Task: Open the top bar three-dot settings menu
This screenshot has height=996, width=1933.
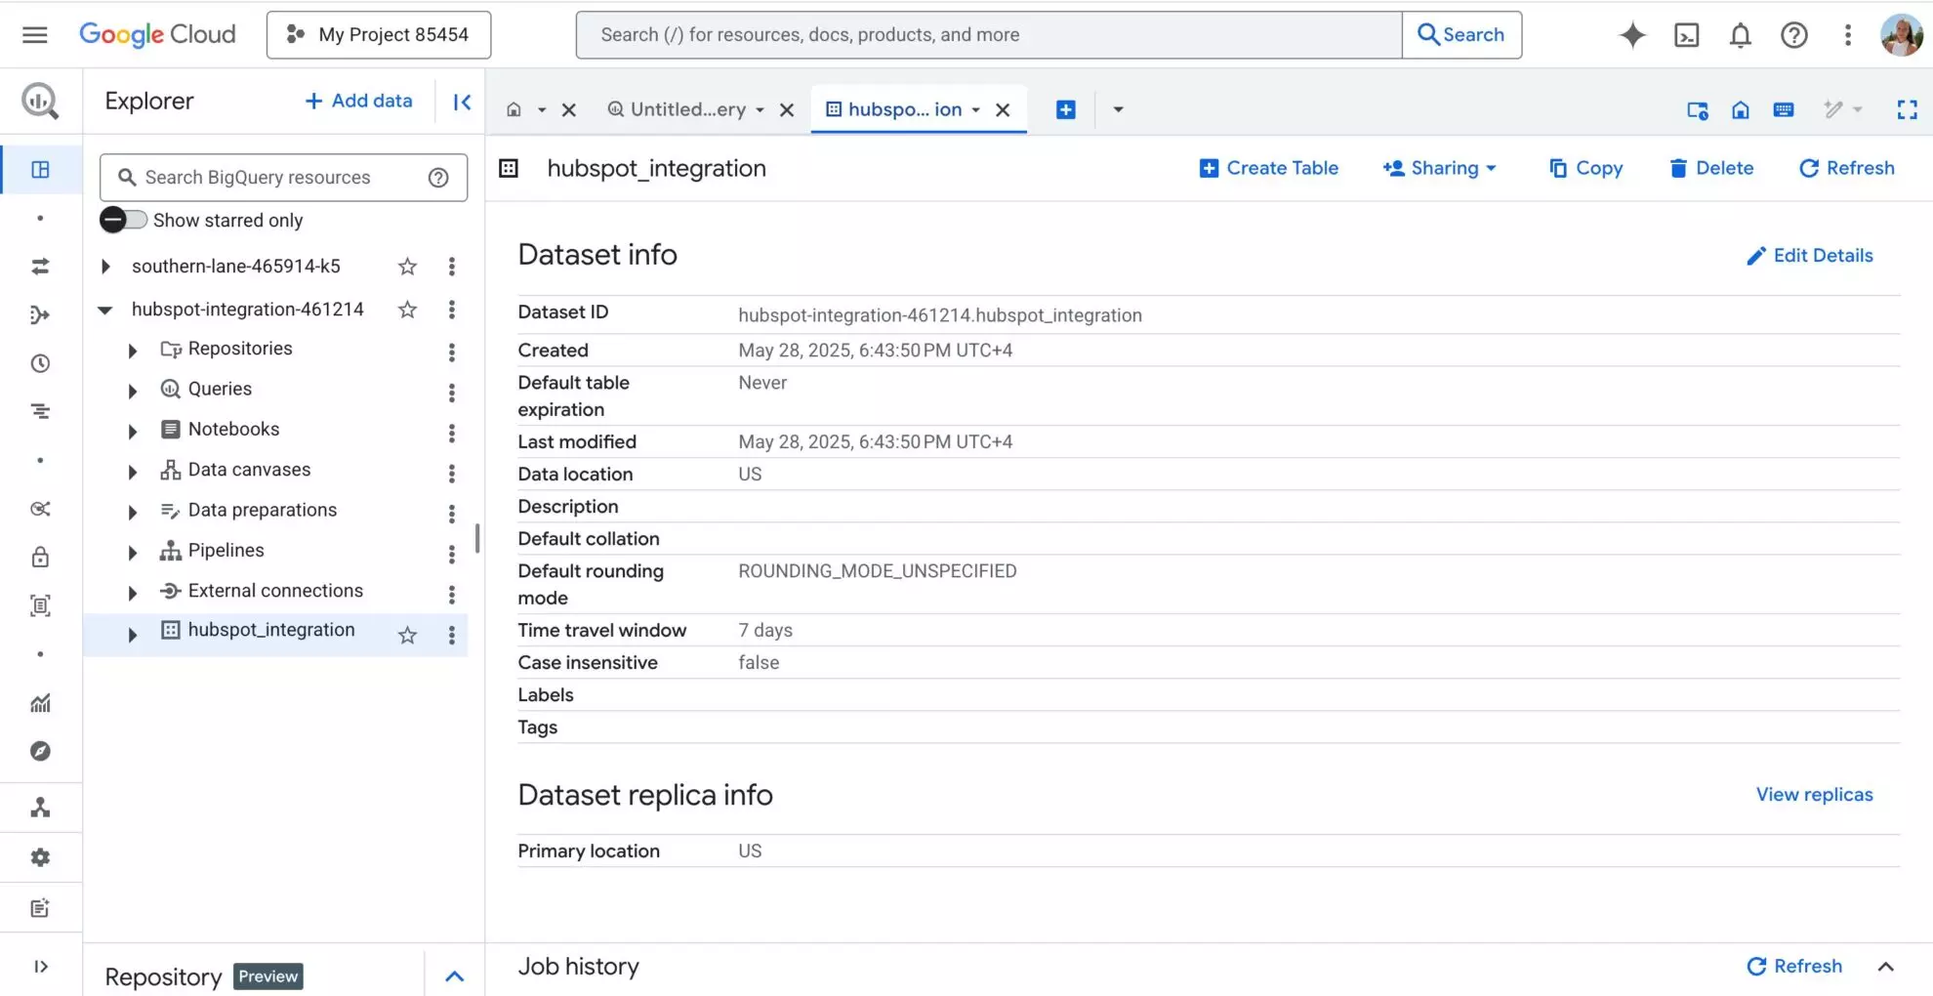Action: pos(1847,35)
